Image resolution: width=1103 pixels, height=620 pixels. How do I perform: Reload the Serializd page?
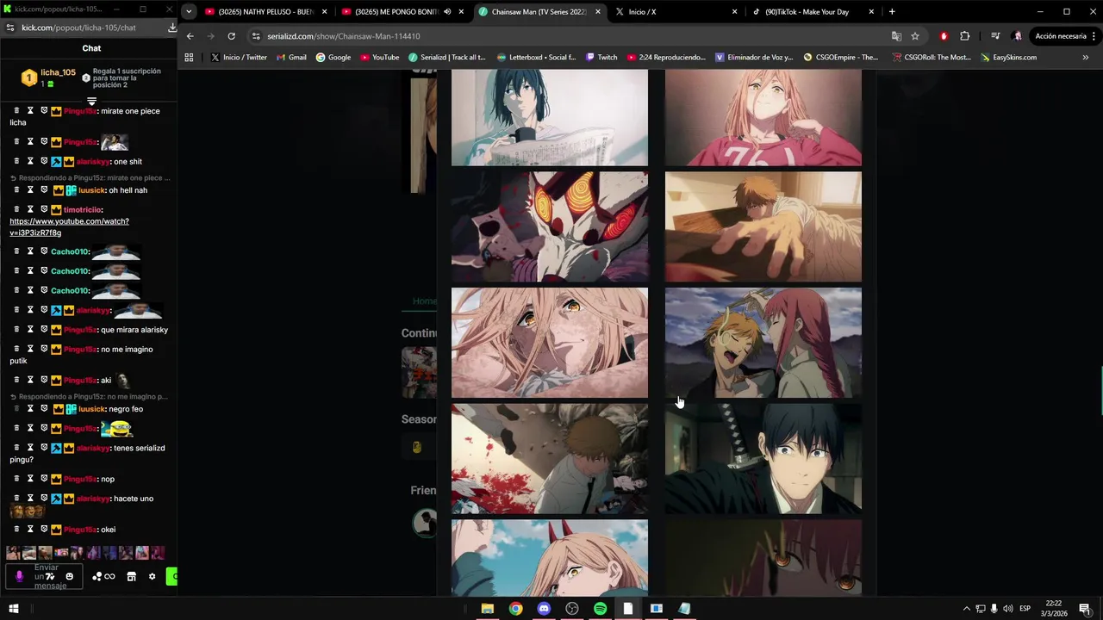coord(231,36)
